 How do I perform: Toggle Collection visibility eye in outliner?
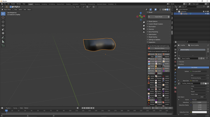[x=206, y=12]
